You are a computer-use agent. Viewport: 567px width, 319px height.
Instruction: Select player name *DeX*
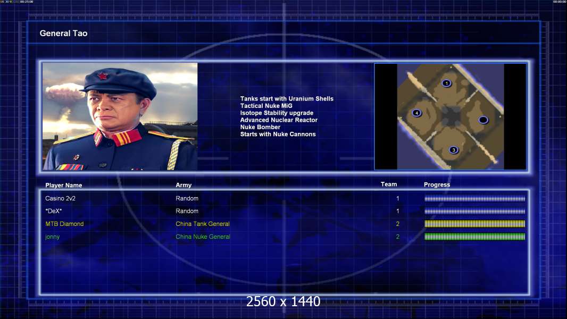(54, 211)
